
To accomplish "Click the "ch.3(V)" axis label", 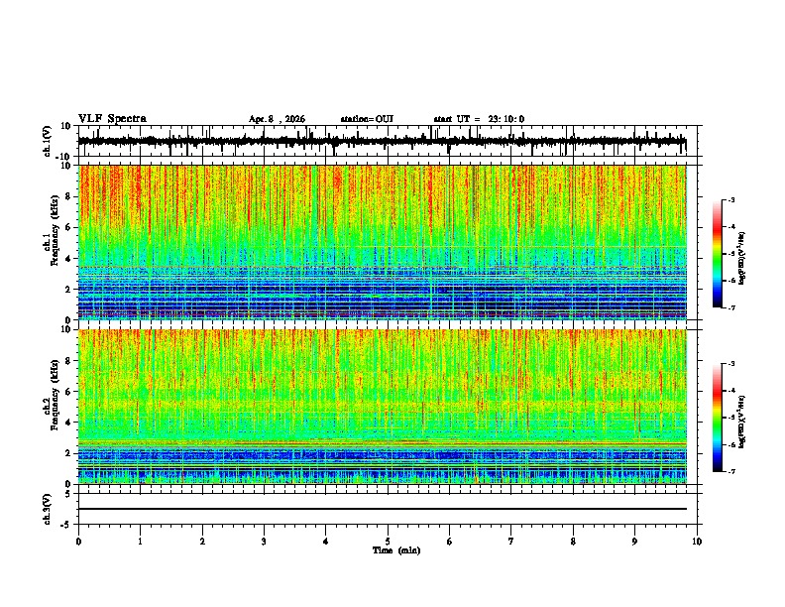I will 47,509.
